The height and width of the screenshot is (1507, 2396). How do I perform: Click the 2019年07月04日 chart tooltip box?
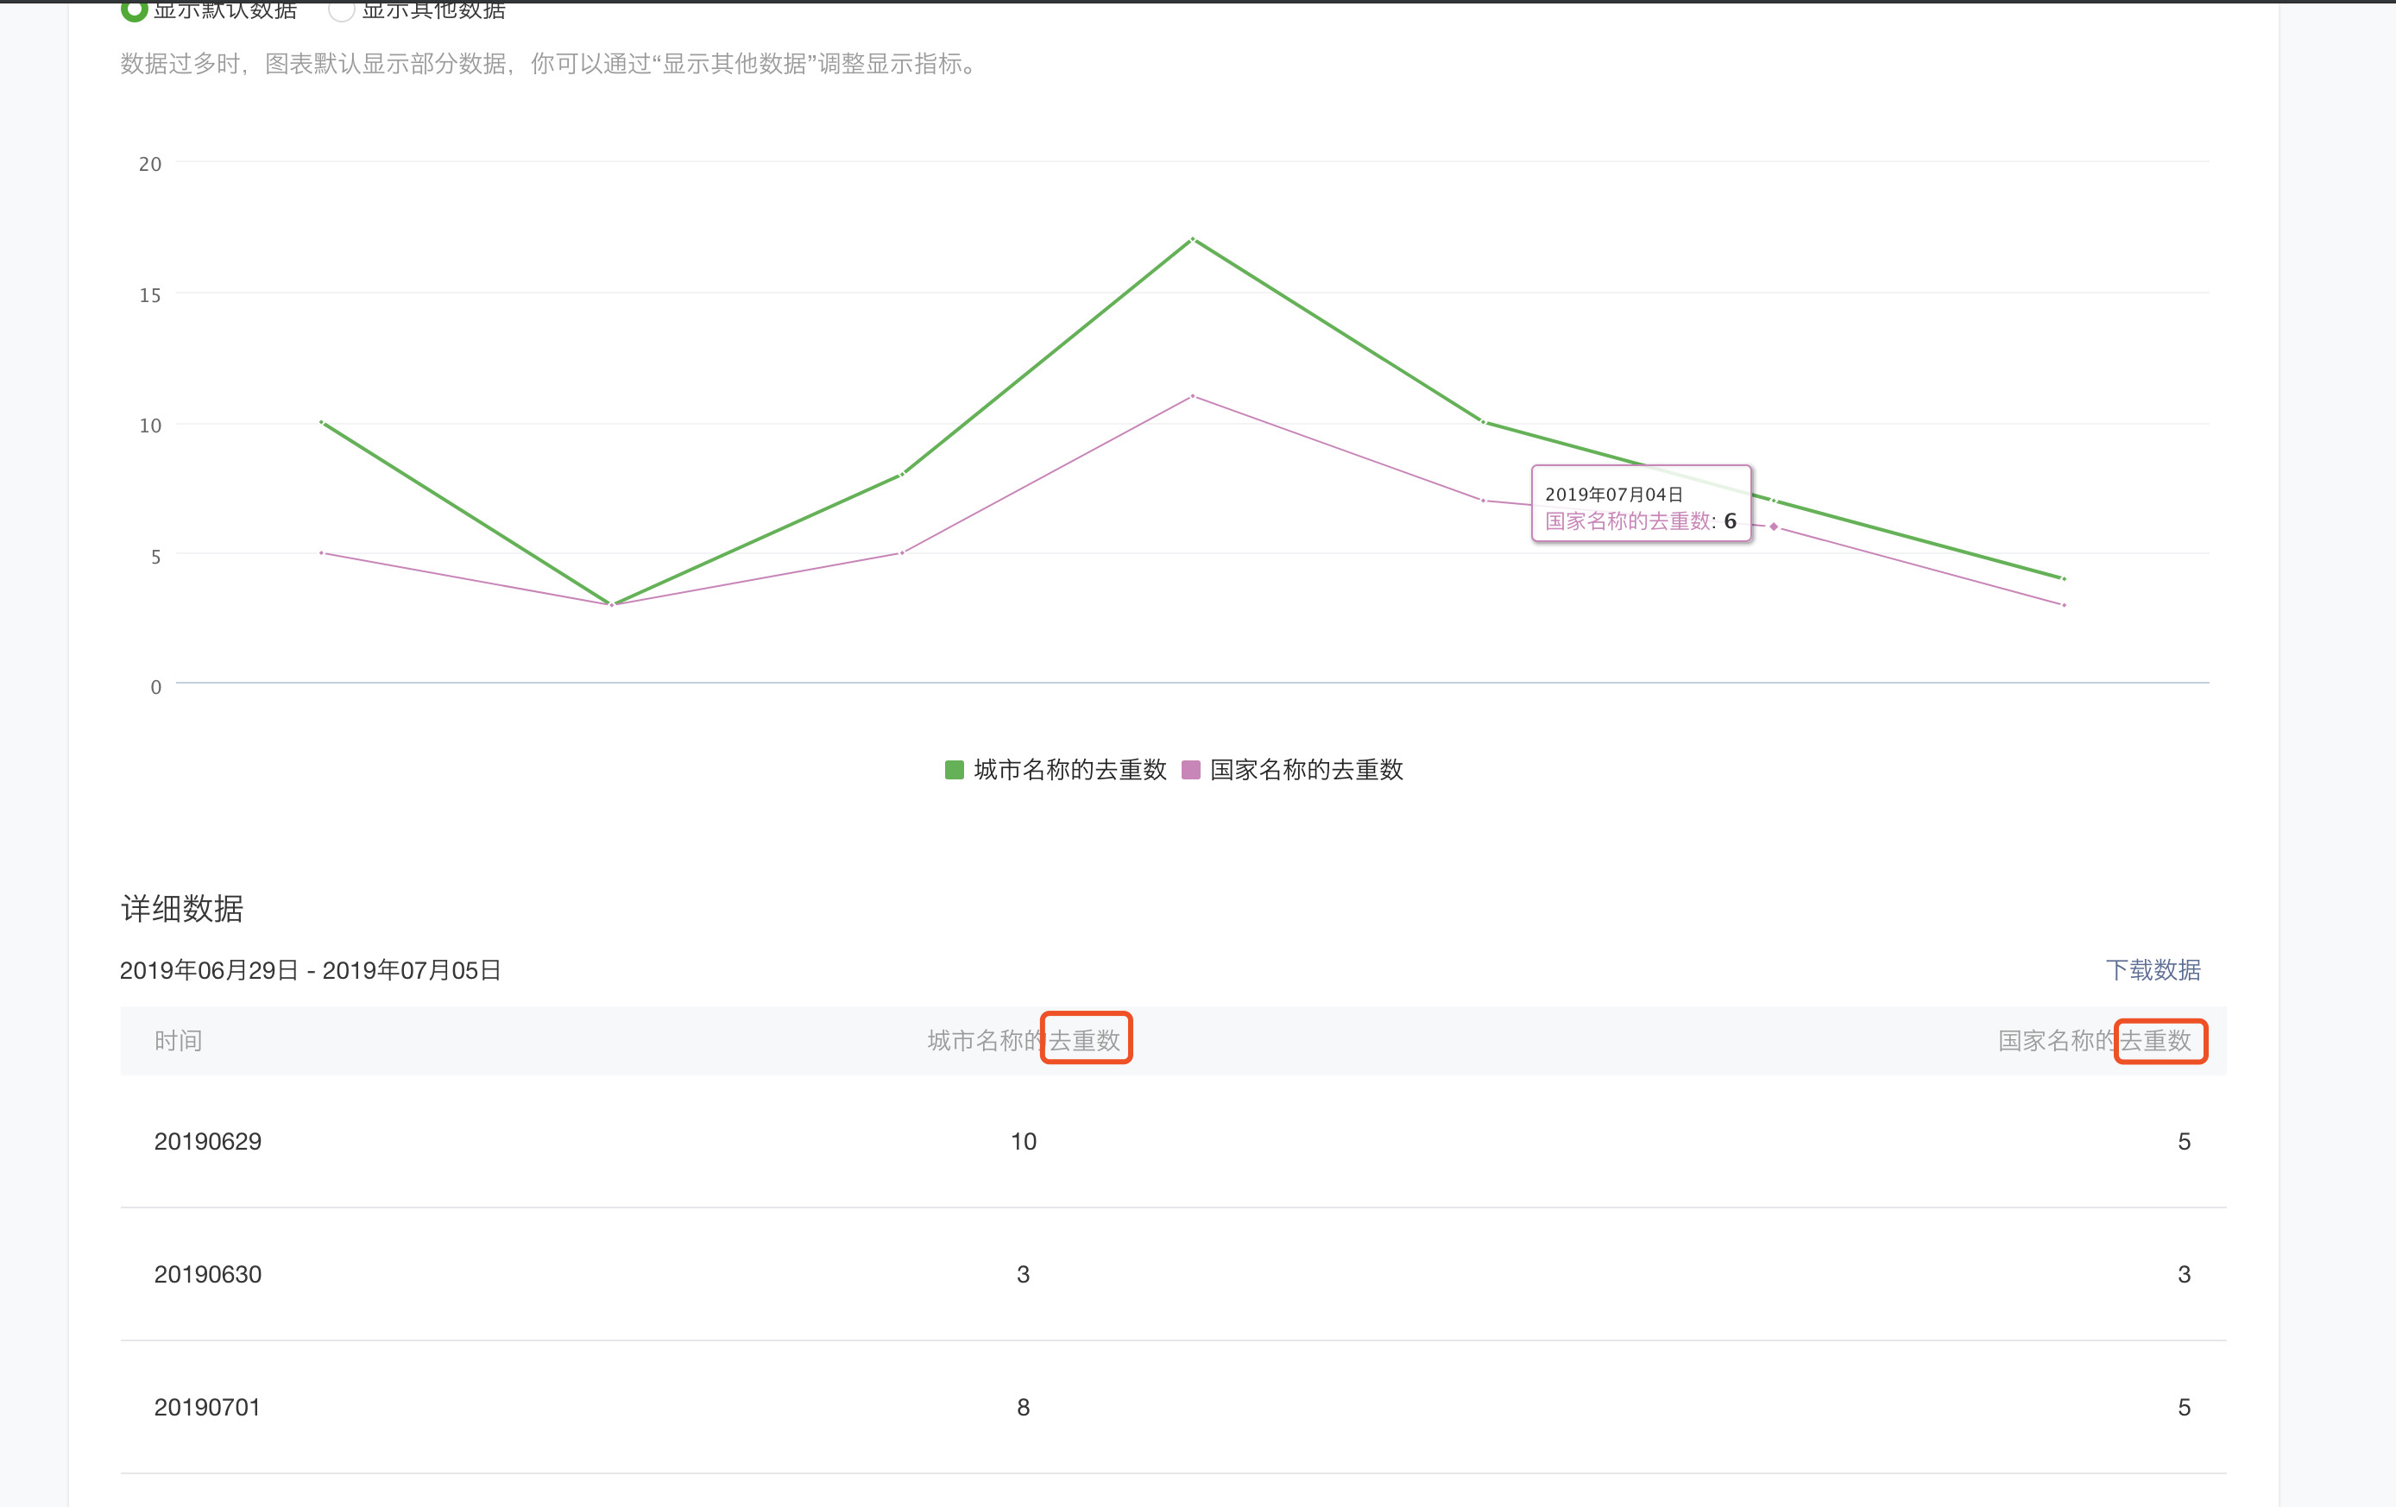tap(1640, 504)
